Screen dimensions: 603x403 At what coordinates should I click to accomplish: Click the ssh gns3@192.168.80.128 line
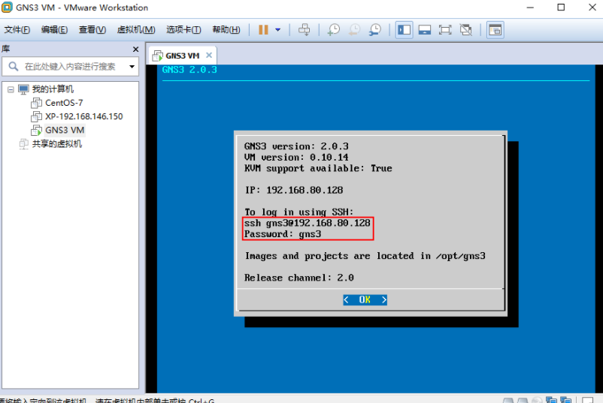point(307,223)
